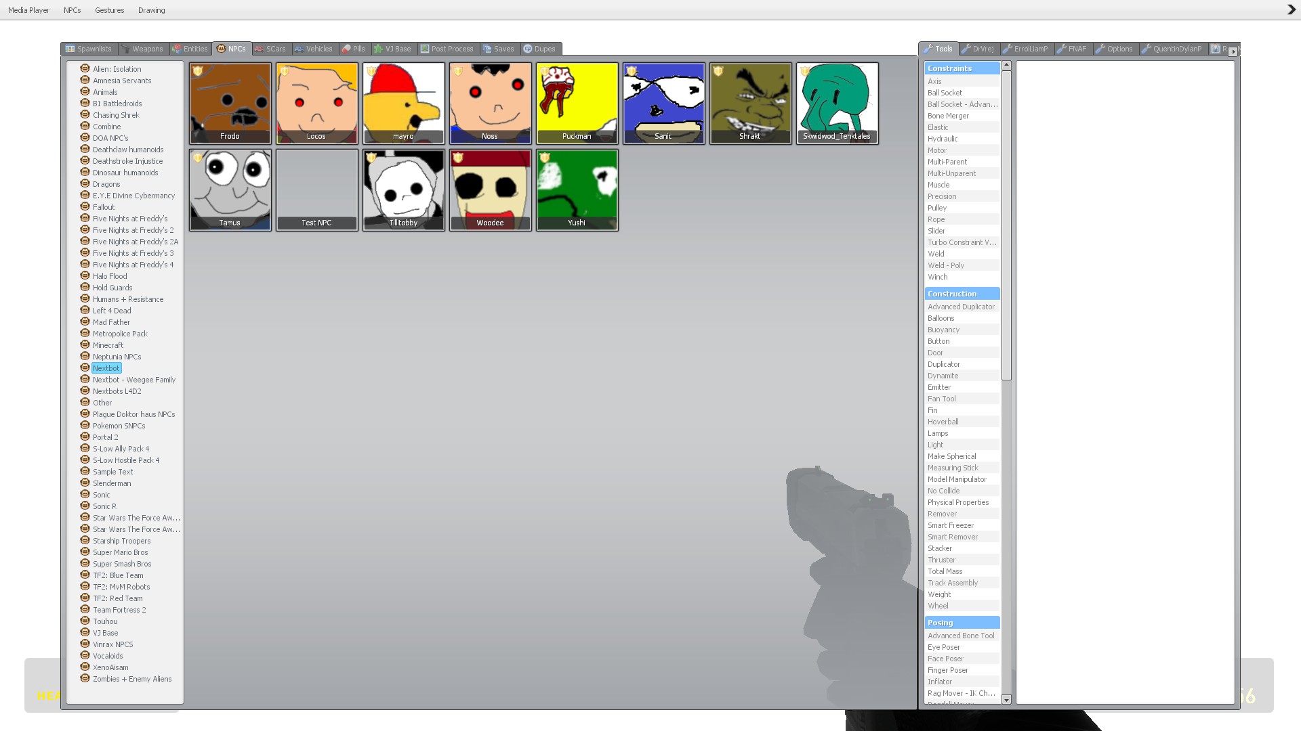The width and height of the screenshot is (1301, 731).
Task: Select the No Collide tool
Action: point(962,491)
